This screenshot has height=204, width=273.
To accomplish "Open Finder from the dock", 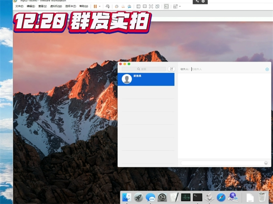I will [x=127, y=197].
